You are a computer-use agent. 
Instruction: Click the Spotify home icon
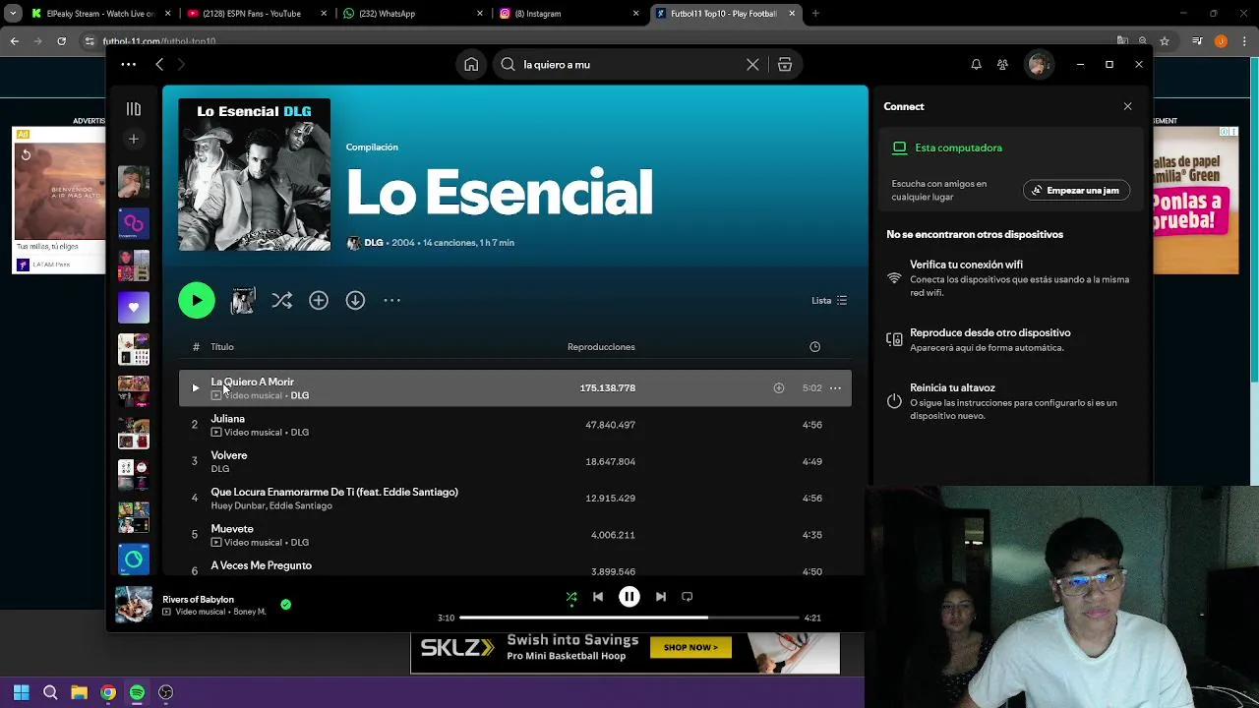471,64
